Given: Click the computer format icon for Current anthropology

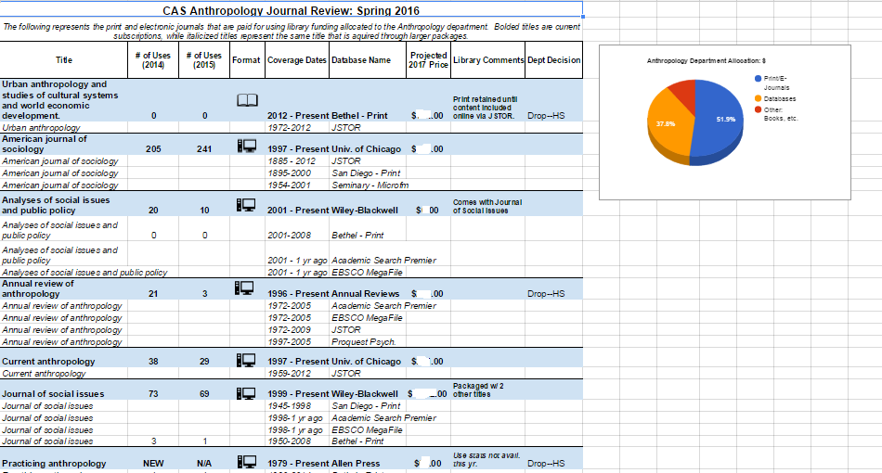Looking at the screenshot, I should click(x=246, y=360).
